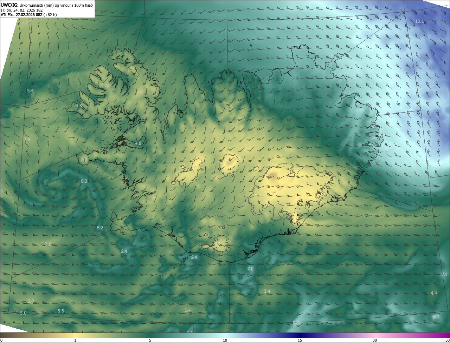Click the color scale tick labeled 15
Screen dimensions: 450x343
300,340
